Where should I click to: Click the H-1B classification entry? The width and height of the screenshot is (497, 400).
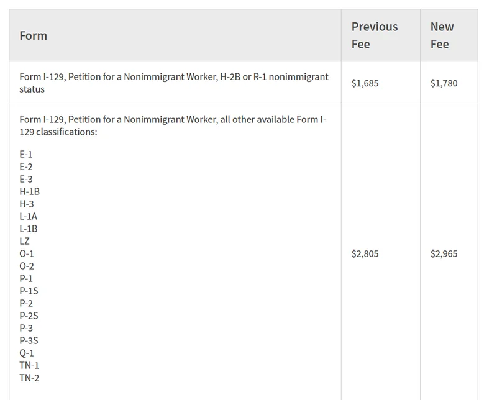click(30, 191)
